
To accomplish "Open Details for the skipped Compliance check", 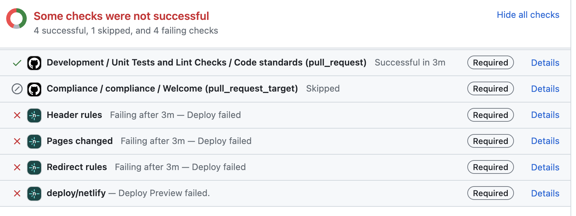I will click(545, 88).
